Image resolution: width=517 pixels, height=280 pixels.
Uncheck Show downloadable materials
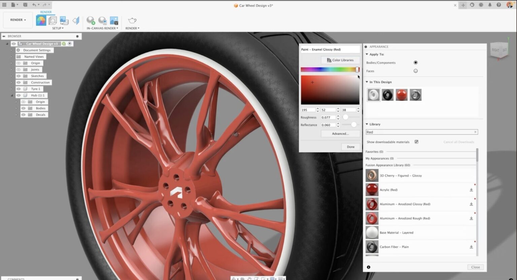click(x=416, y=142)
